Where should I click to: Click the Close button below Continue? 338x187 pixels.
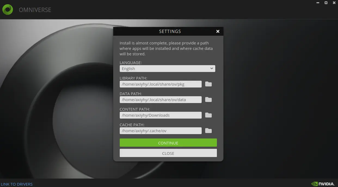tap(168, 153)
